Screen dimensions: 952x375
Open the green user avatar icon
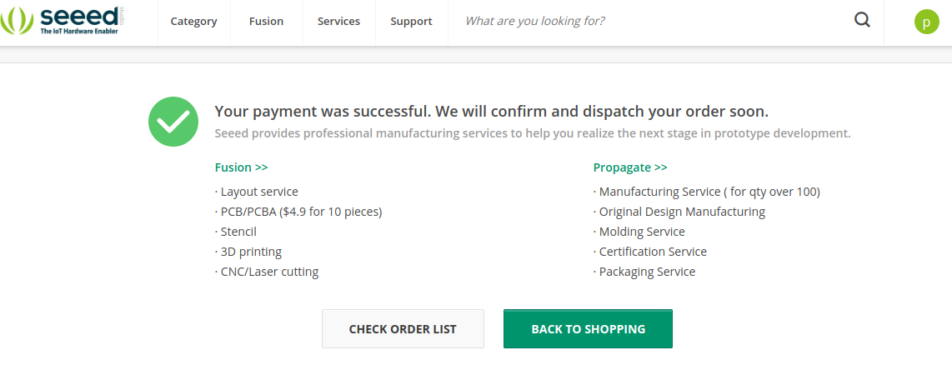coord(926,22)
